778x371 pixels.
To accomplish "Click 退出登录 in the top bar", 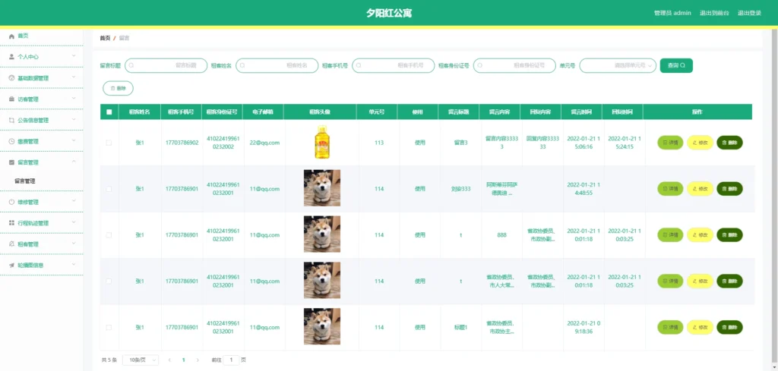I will pos(749,13).
